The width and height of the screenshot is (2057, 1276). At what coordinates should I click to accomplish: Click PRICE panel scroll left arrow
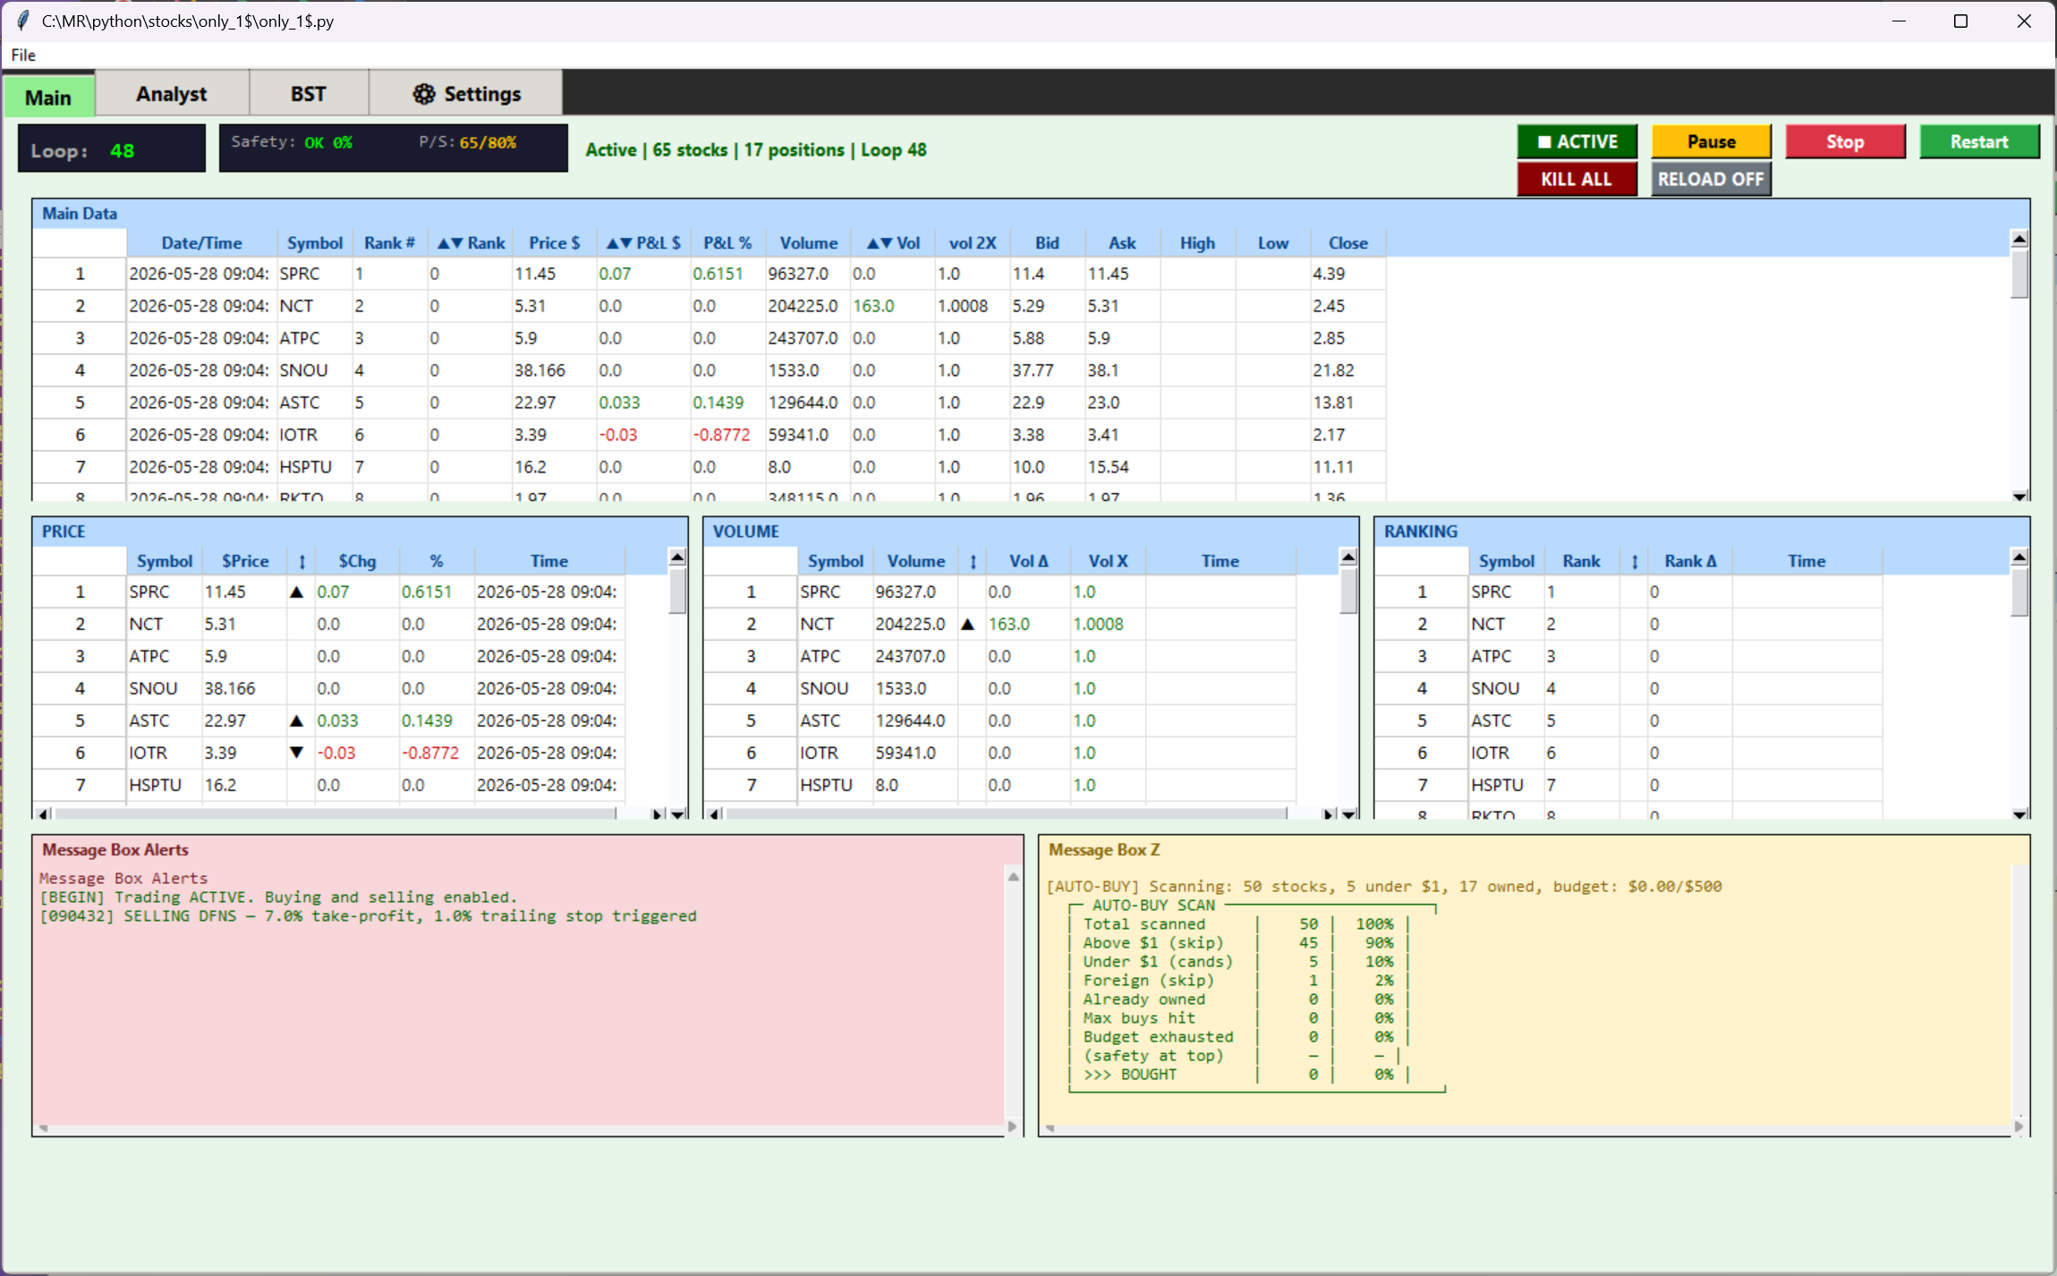tap(43, 813)
